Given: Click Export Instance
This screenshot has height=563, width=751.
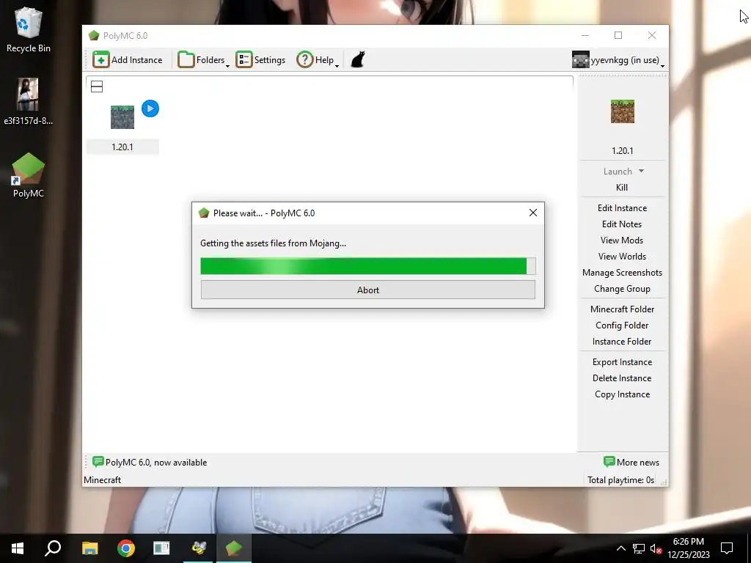Looking at the screenshot, I should click(622, 362).
